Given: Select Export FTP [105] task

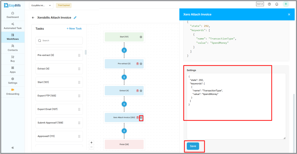Looking at the screenshot, I should point(59,96).
